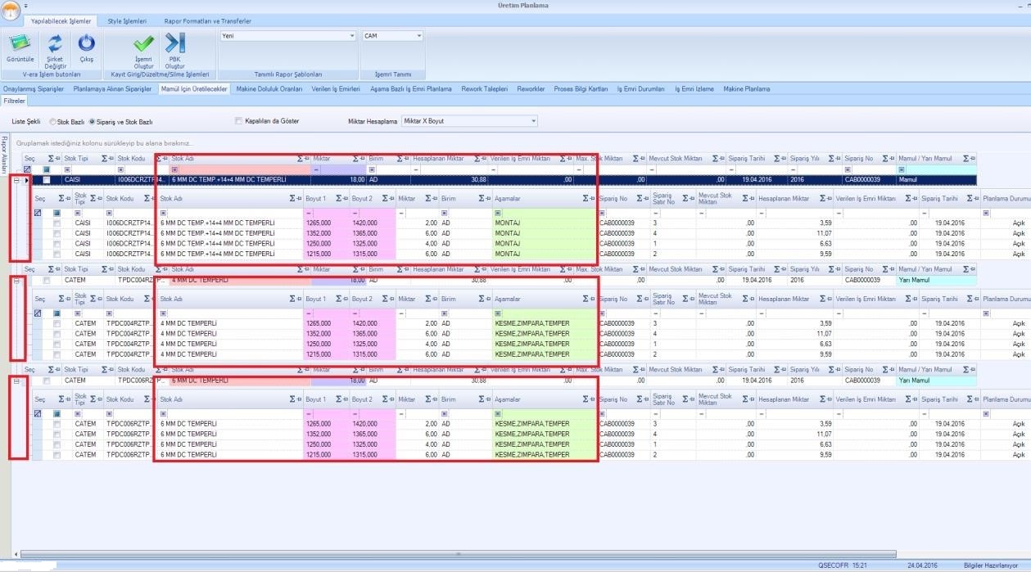1031x572 pixels.
Task: Click the Bilgiler Hazırlanıyor status bar text
Action: pos(991,565)
